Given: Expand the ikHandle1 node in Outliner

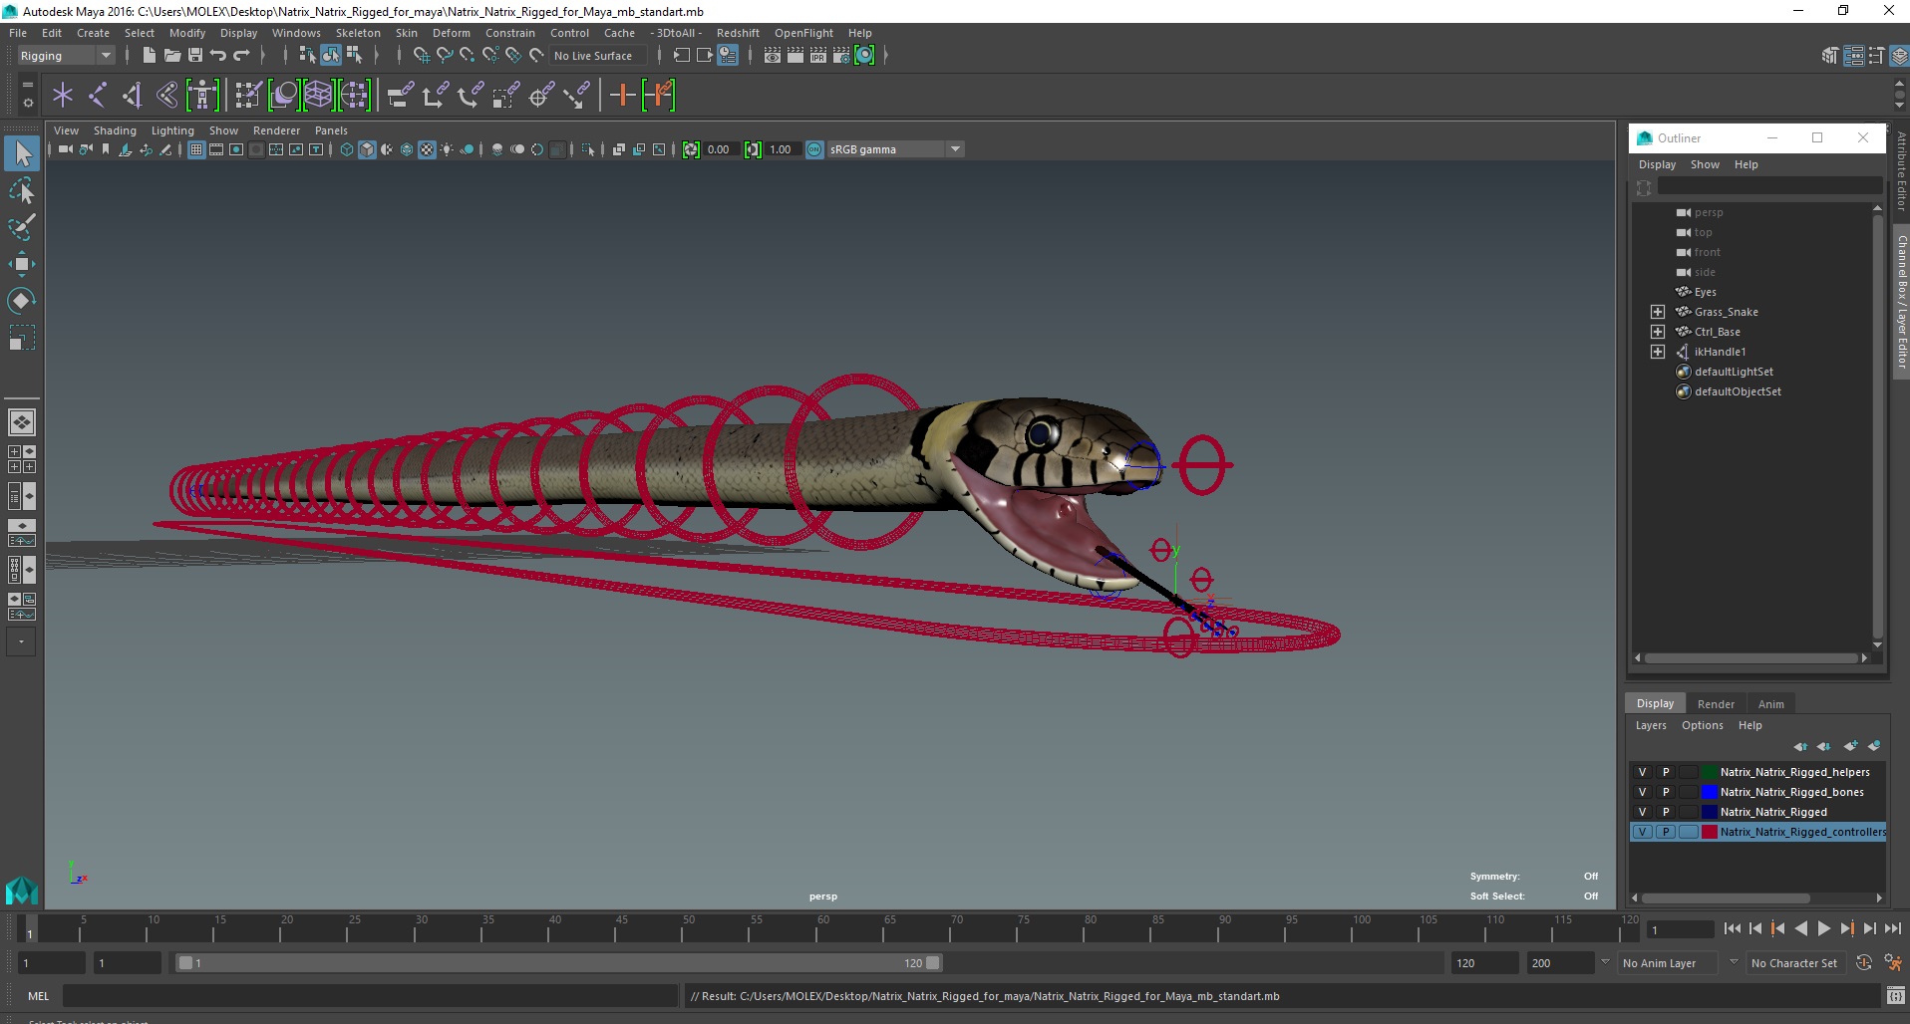Looking at the screenshot, I should tap(1657, 352).
